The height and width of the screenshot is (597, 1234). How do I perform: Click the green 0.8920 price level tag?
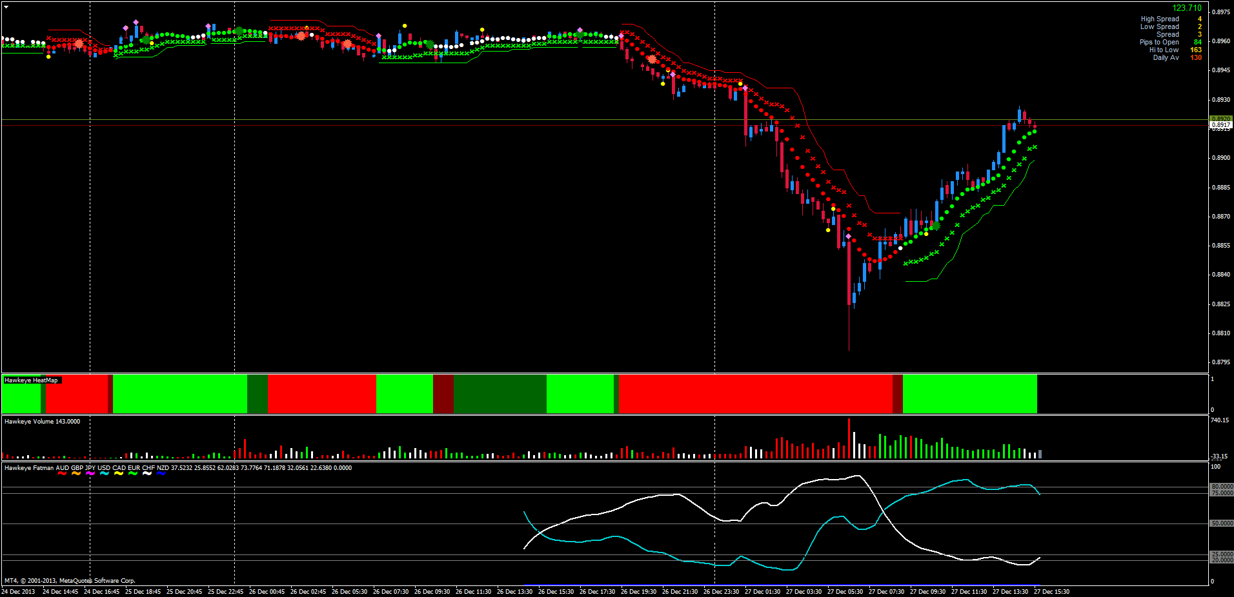tap(1220, 119)
